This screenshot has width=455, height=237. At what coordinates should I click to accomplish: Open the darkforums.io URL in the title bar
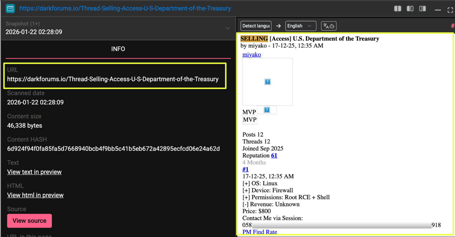125,9
